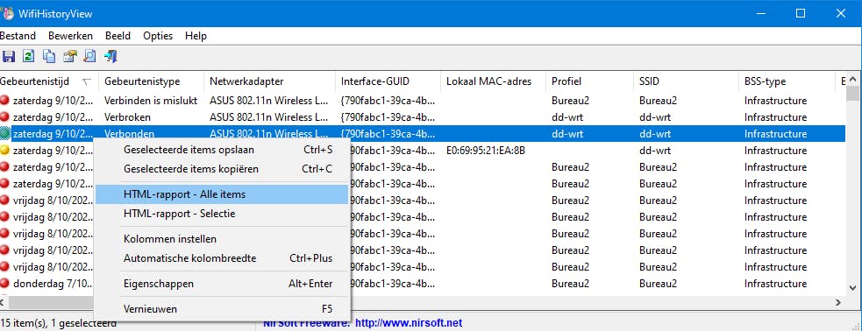The width and height of the screenshot is (862, 331).
Task: Open 'Eigenschappen' from context menu
Action: [222, 284]
